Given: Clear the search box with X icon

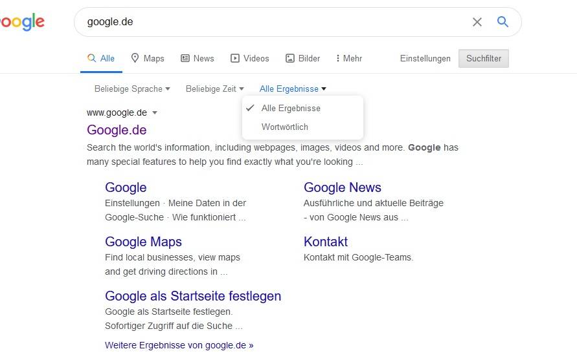Looking at the screenshot, I should coord(477,22).
